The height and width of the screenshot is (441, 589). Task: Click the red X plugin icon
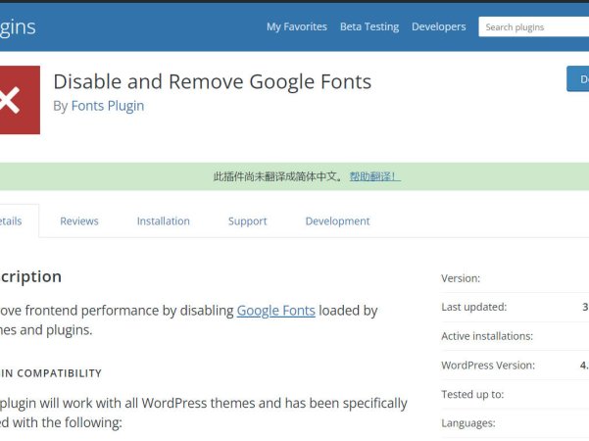pyautogui.click(x=18, y=100)
